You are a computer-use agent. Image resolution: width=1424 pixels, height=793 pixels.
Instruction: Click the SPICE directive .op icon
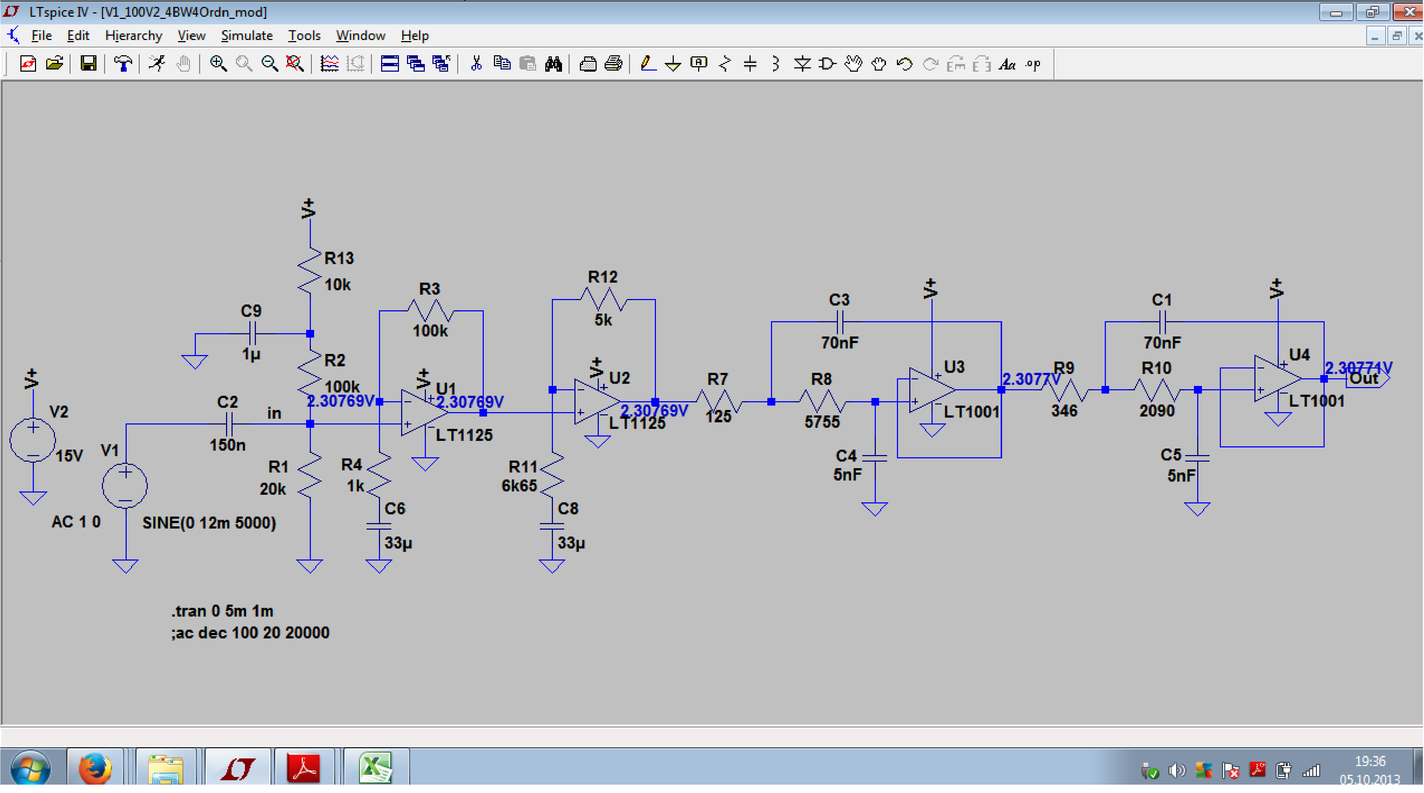click(x=1033, y=64)
